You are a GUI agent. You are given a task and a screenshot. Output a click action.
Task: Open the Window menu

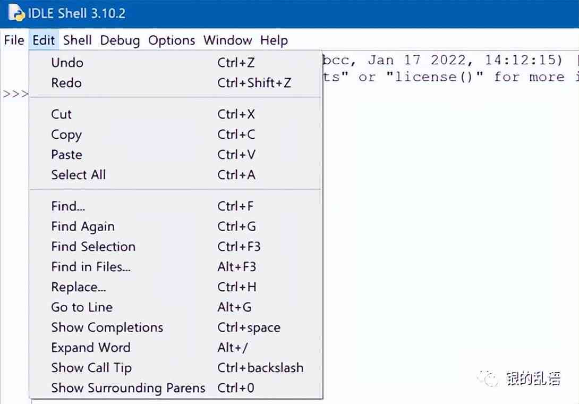pos(227,40)
